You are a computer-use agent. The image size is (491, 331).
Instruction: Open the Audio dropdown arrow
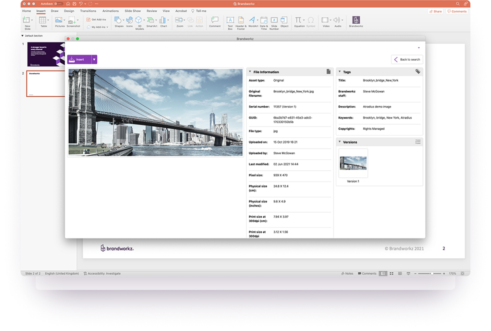[342, 20]
